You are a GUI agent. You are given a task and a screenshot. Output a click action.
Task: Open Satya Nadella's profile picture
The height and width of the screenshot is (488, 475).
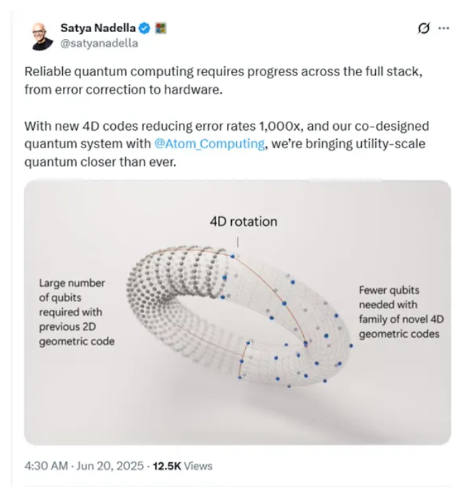pos(42,36)
